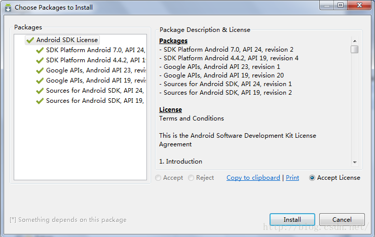This screenshot has height=237, width=375.
Task: Select Sources for Android SDK, API 24 row
Action: [x=95, y=91]
